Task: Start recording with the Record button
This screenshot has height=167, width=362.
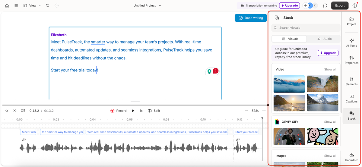Action: click(x=119, y=111)
